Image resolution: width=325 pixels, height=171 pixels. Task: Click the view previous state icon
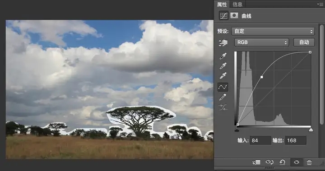click(269, 162)
